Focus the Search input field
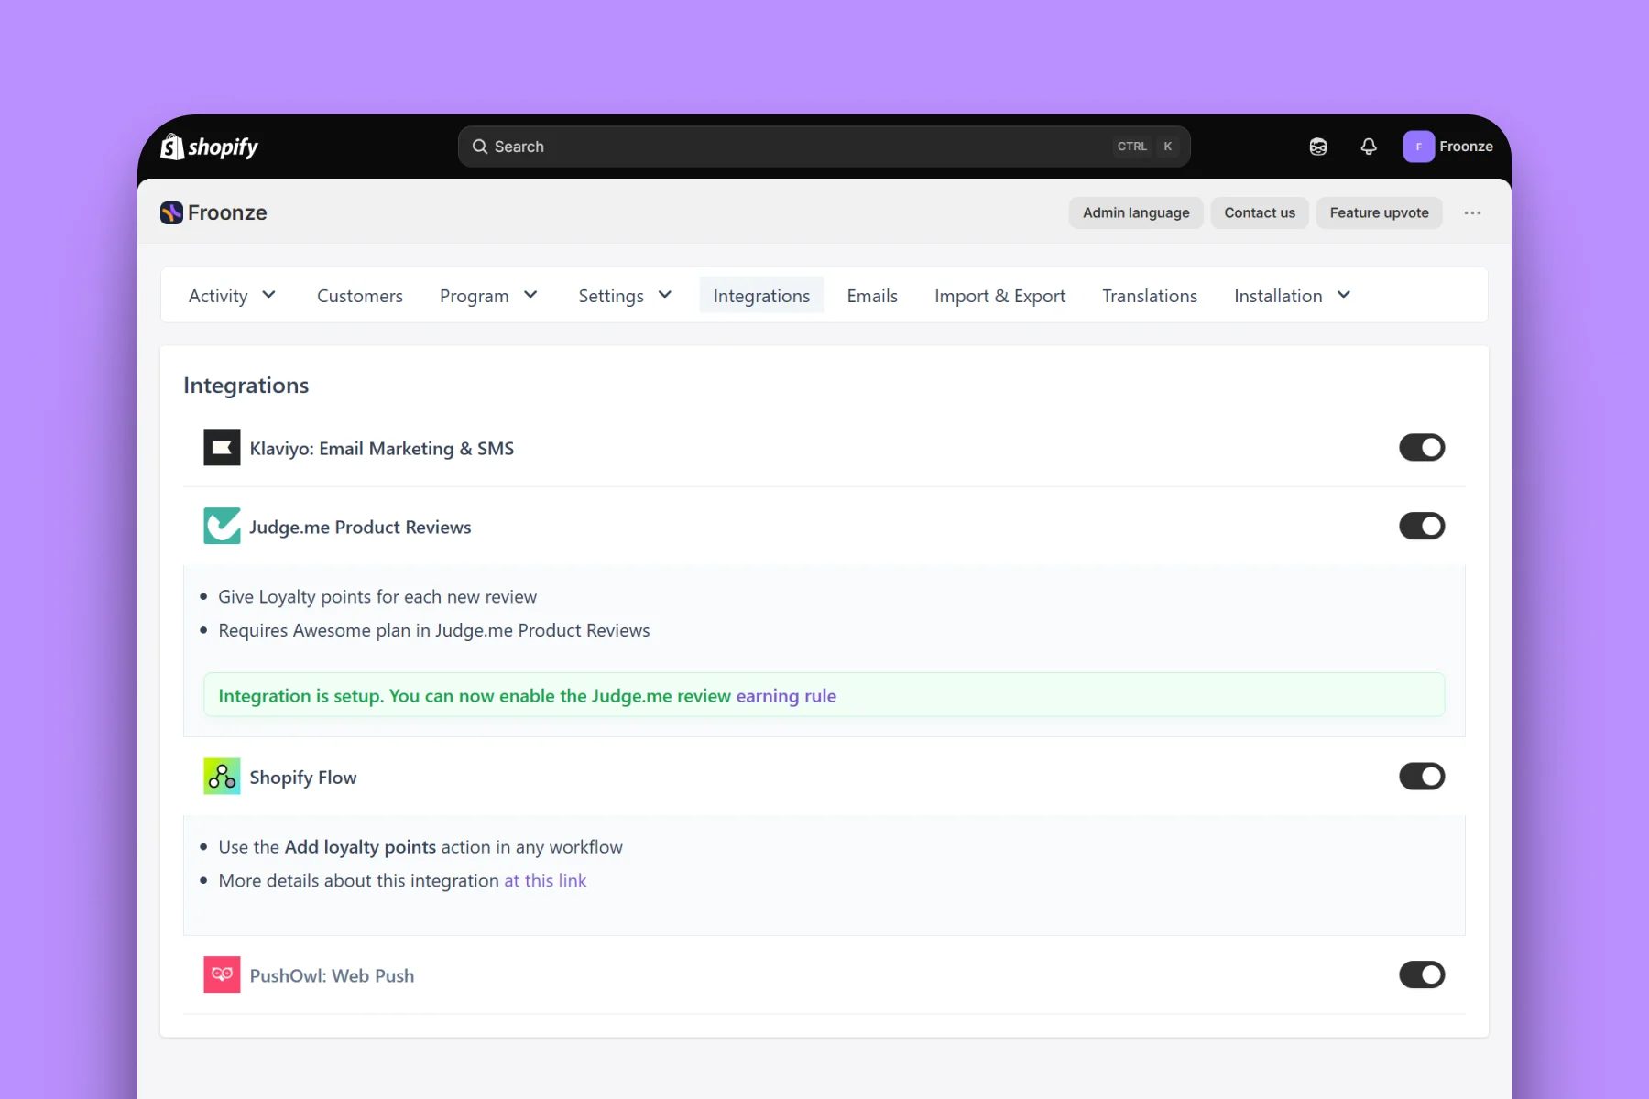The image size is (1649, 1099). 824,147
